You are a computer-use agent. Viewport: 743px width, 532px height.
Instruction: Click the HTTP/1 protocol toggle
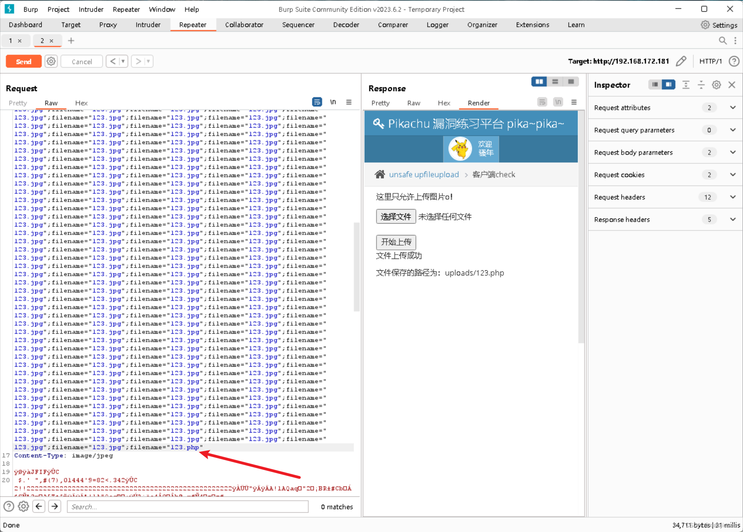[x=710, y=61]
